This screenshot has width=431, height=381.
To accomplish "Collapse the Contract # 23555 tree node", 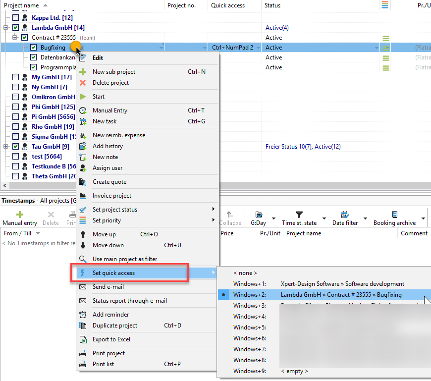I will [x=15, y=38].
